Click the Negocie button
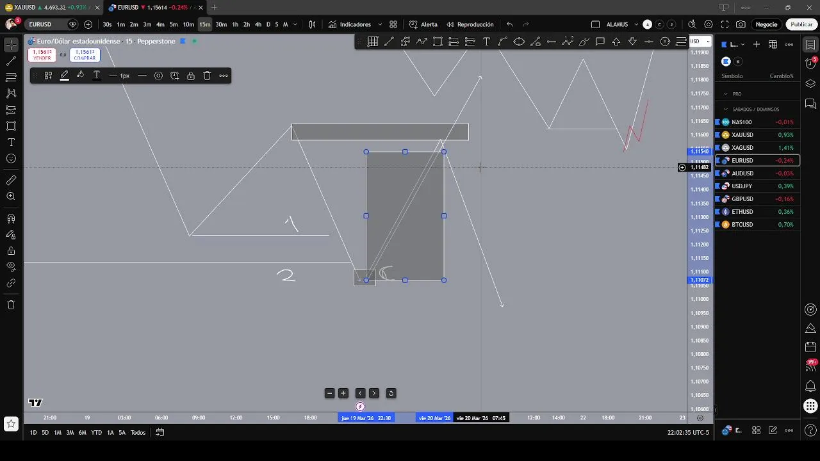Image resolution: width=820 pixels, height=461 pixels. tap(766, 24)
